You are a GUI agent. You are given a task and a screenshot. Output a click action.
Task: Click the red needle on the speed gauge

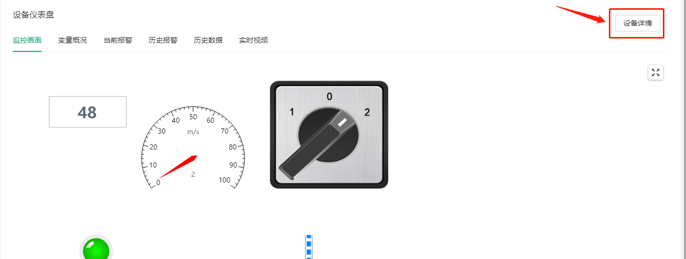177,167
